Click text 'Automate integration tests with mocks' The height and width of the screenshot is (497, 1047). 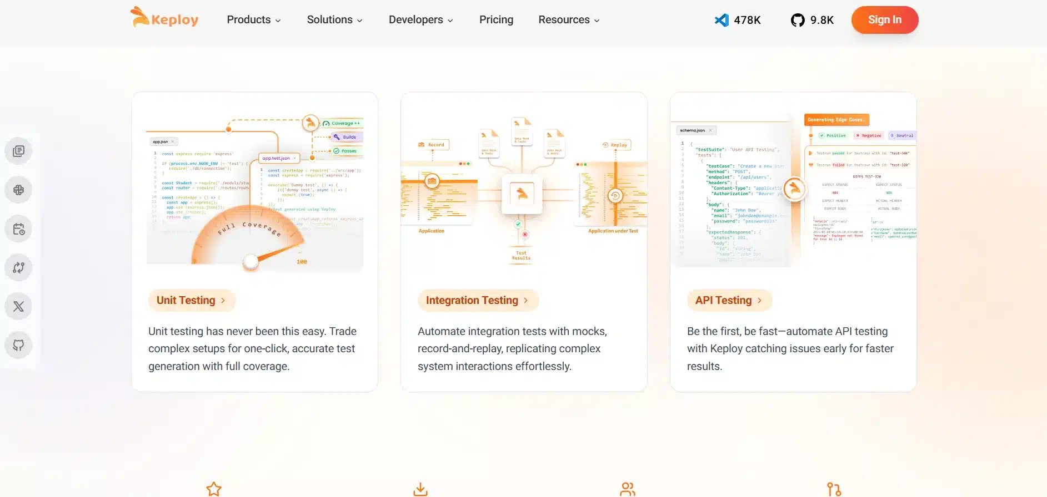click(x=512, y=331)
